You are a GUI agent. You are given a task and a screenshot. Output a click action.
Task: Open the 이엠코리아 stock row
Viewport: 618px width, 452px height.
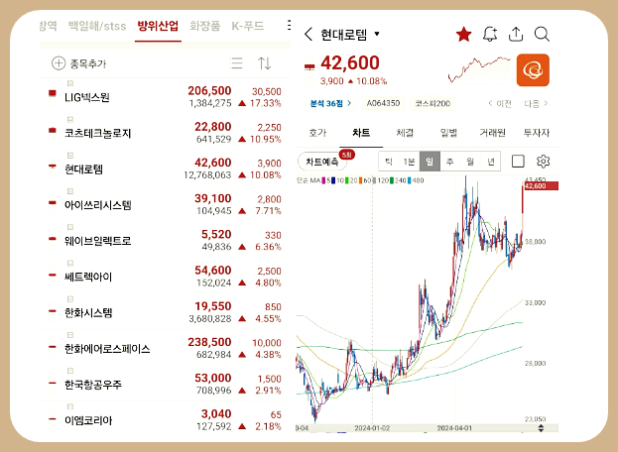coord(165,419)
